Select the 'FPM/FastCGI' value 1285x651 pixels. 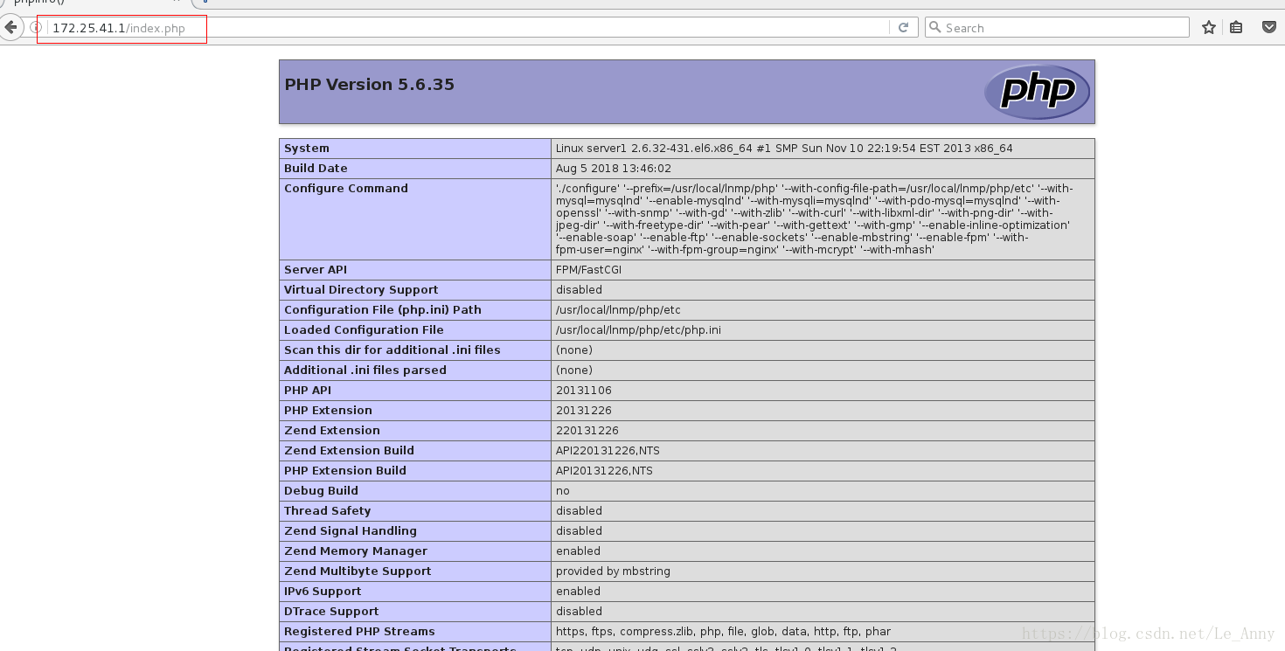coord(588,270)
